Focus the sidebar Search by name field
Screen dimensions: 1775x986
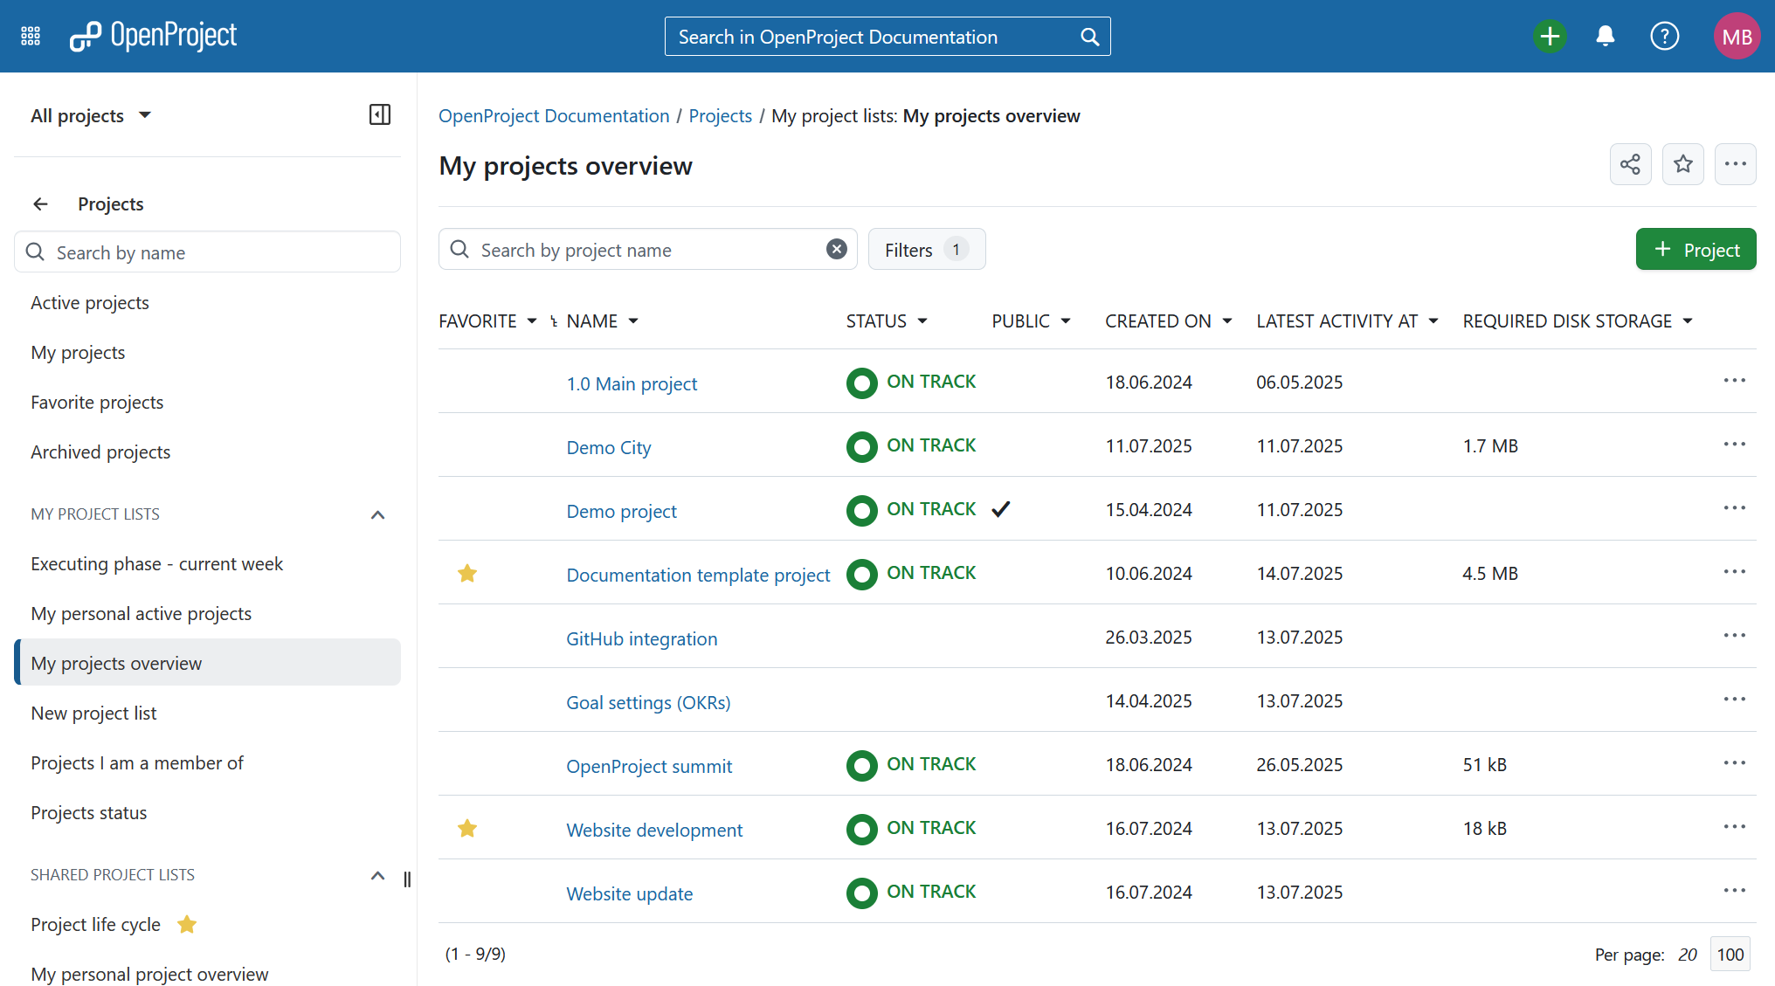click(x=207, y=252)
